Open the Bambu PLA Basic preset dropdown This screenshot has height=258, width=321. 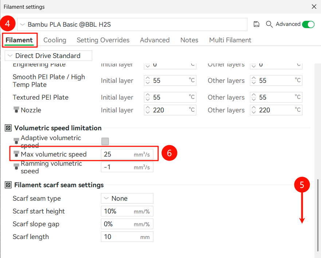(132, 25)
